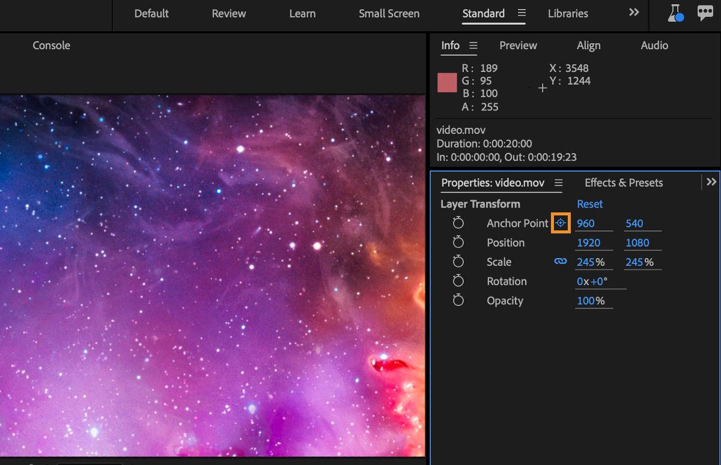Click the Position property label
This screenshot has width=721, height=465.
pos(505,242)
